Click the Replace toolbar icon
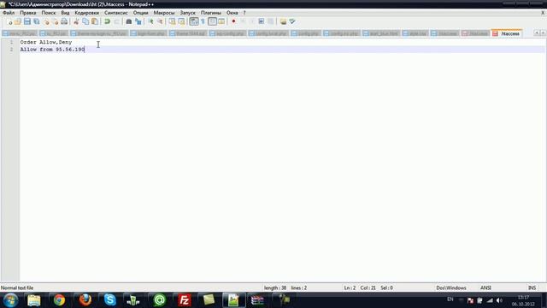The width and height of the screenshot is (547, 308). pyautogui.click(x=138, y=21)
